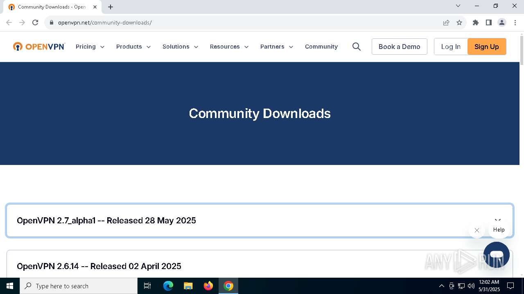Open a new browser tab
This screenshot has height=294, width=524.
coord(111,7)
